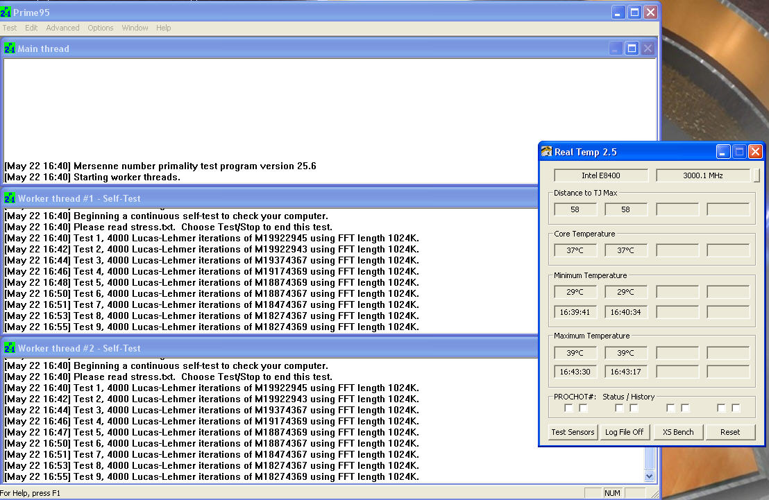769x500 pixels.
Task: Click the 'Core Temperature' group label
Action: (x=584, y=234)
